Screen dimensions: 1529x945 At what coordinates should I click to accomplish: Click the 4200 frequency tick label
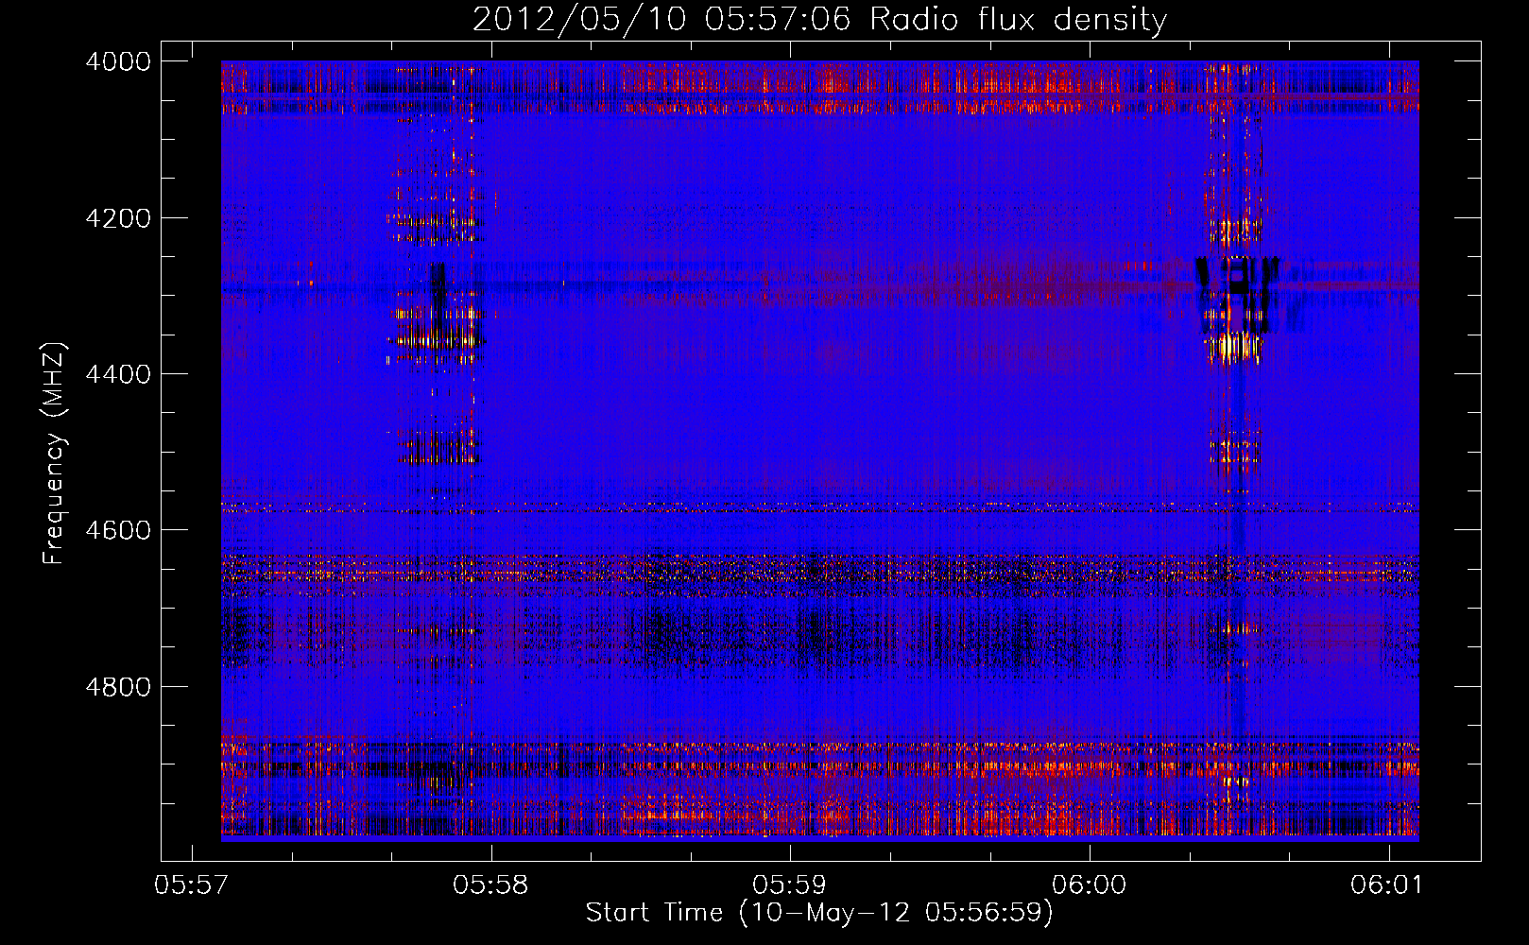pos(118,218)
